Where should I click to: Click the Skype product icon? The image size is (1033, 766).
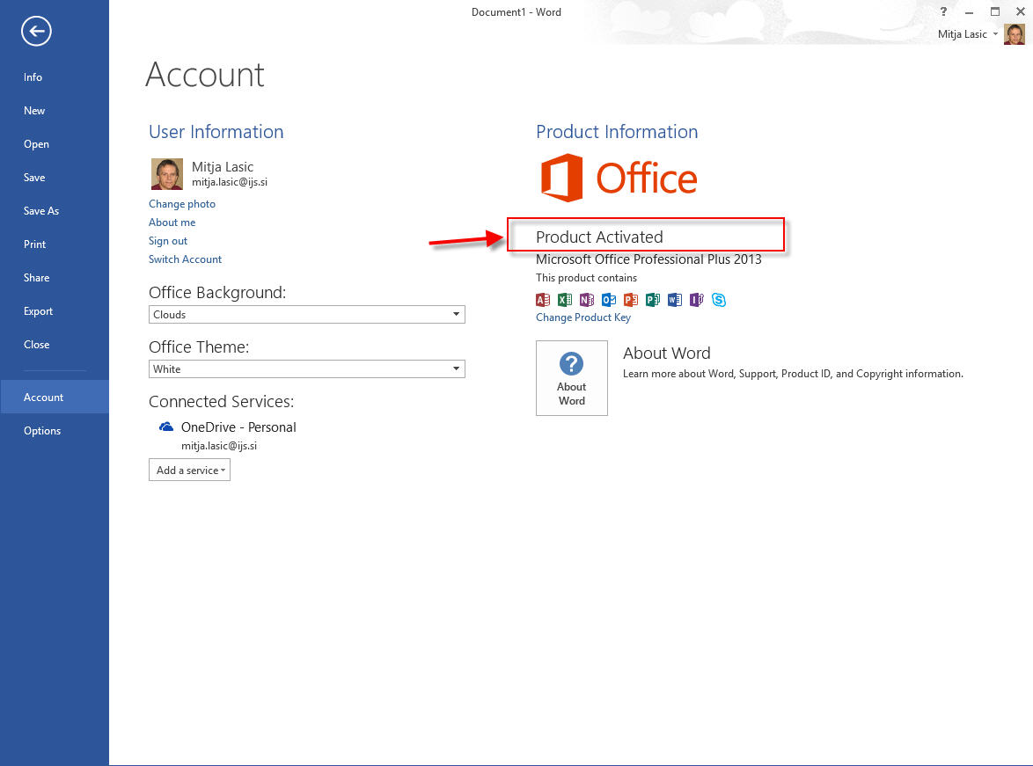tap(719, 300)
